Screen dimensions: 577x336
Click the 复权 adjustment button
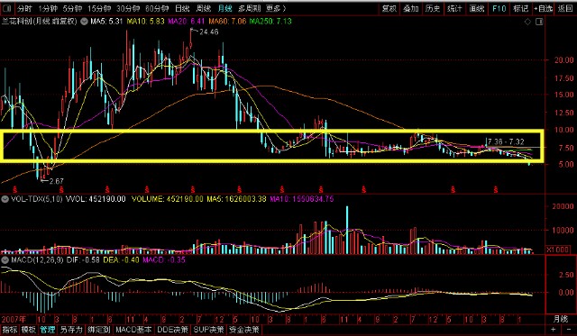(x=389, y=8)
